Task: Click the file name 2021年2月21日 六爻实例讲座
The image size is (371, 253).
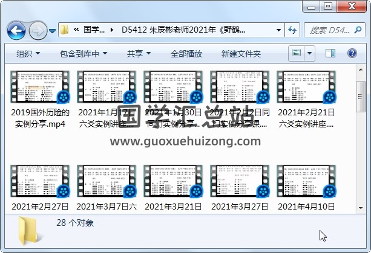Action: (306, 118)
